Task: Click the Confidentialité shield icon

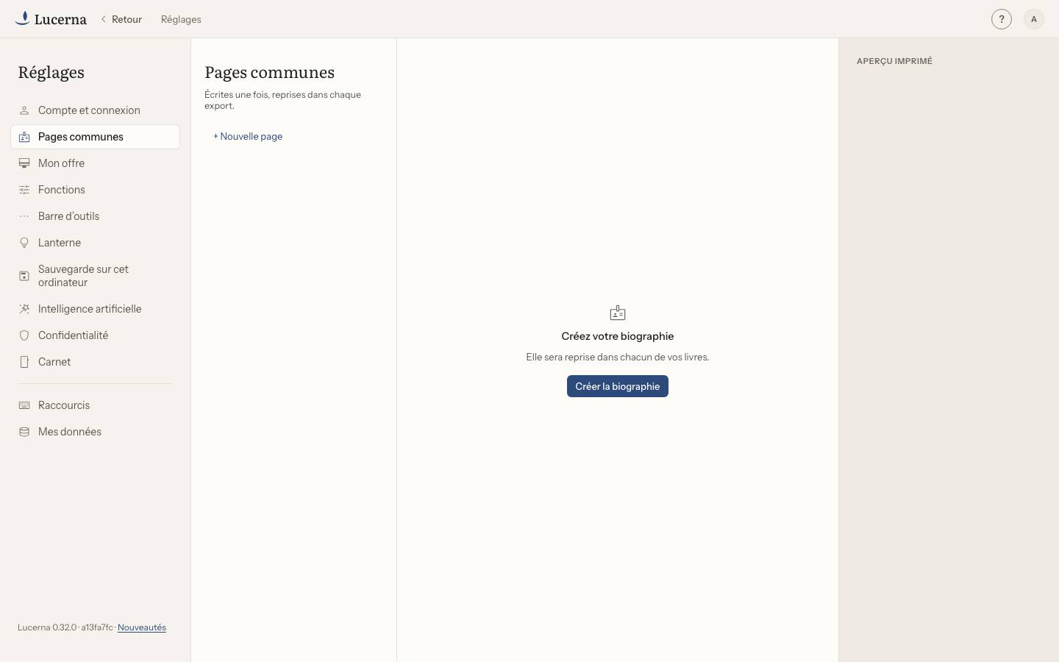Action: coord(24,335)
